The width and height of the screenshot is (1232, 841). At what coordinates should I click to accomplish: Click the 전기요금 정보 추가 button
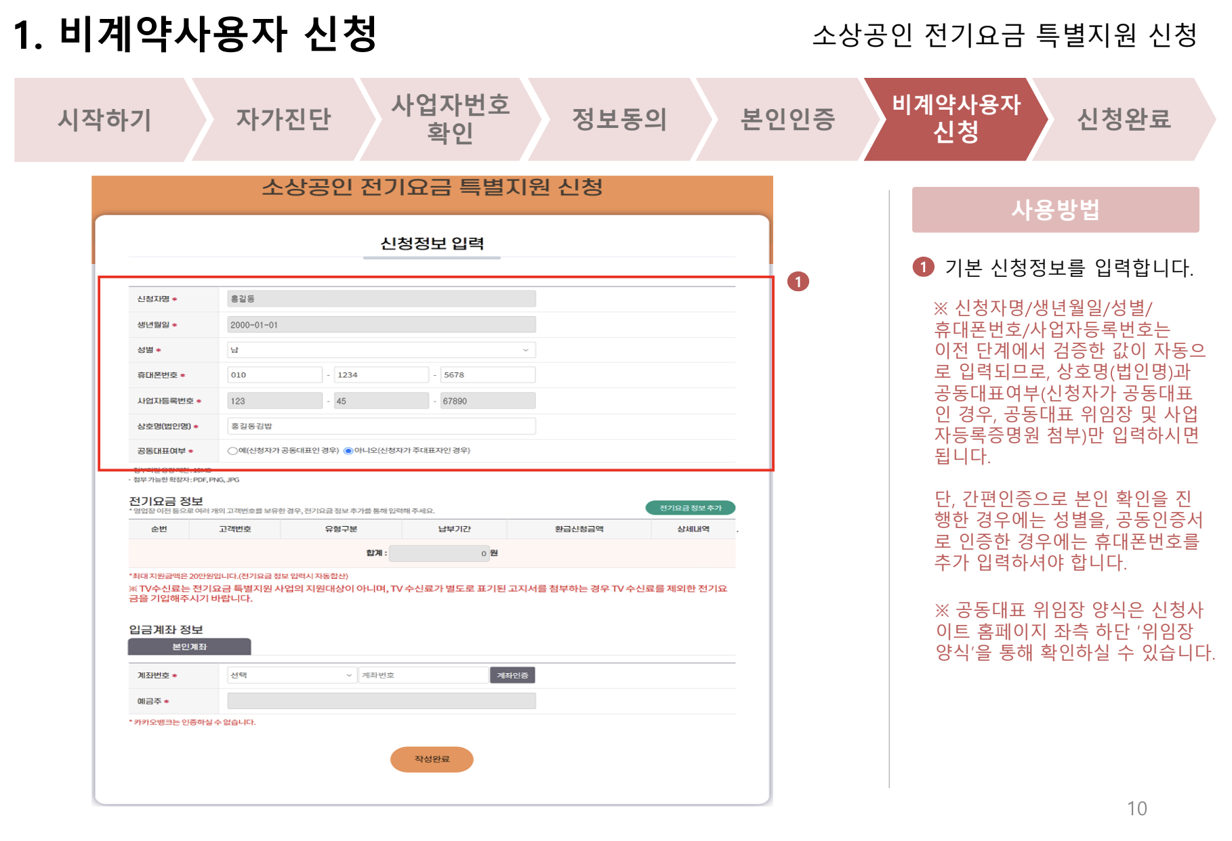click(689, 506)
